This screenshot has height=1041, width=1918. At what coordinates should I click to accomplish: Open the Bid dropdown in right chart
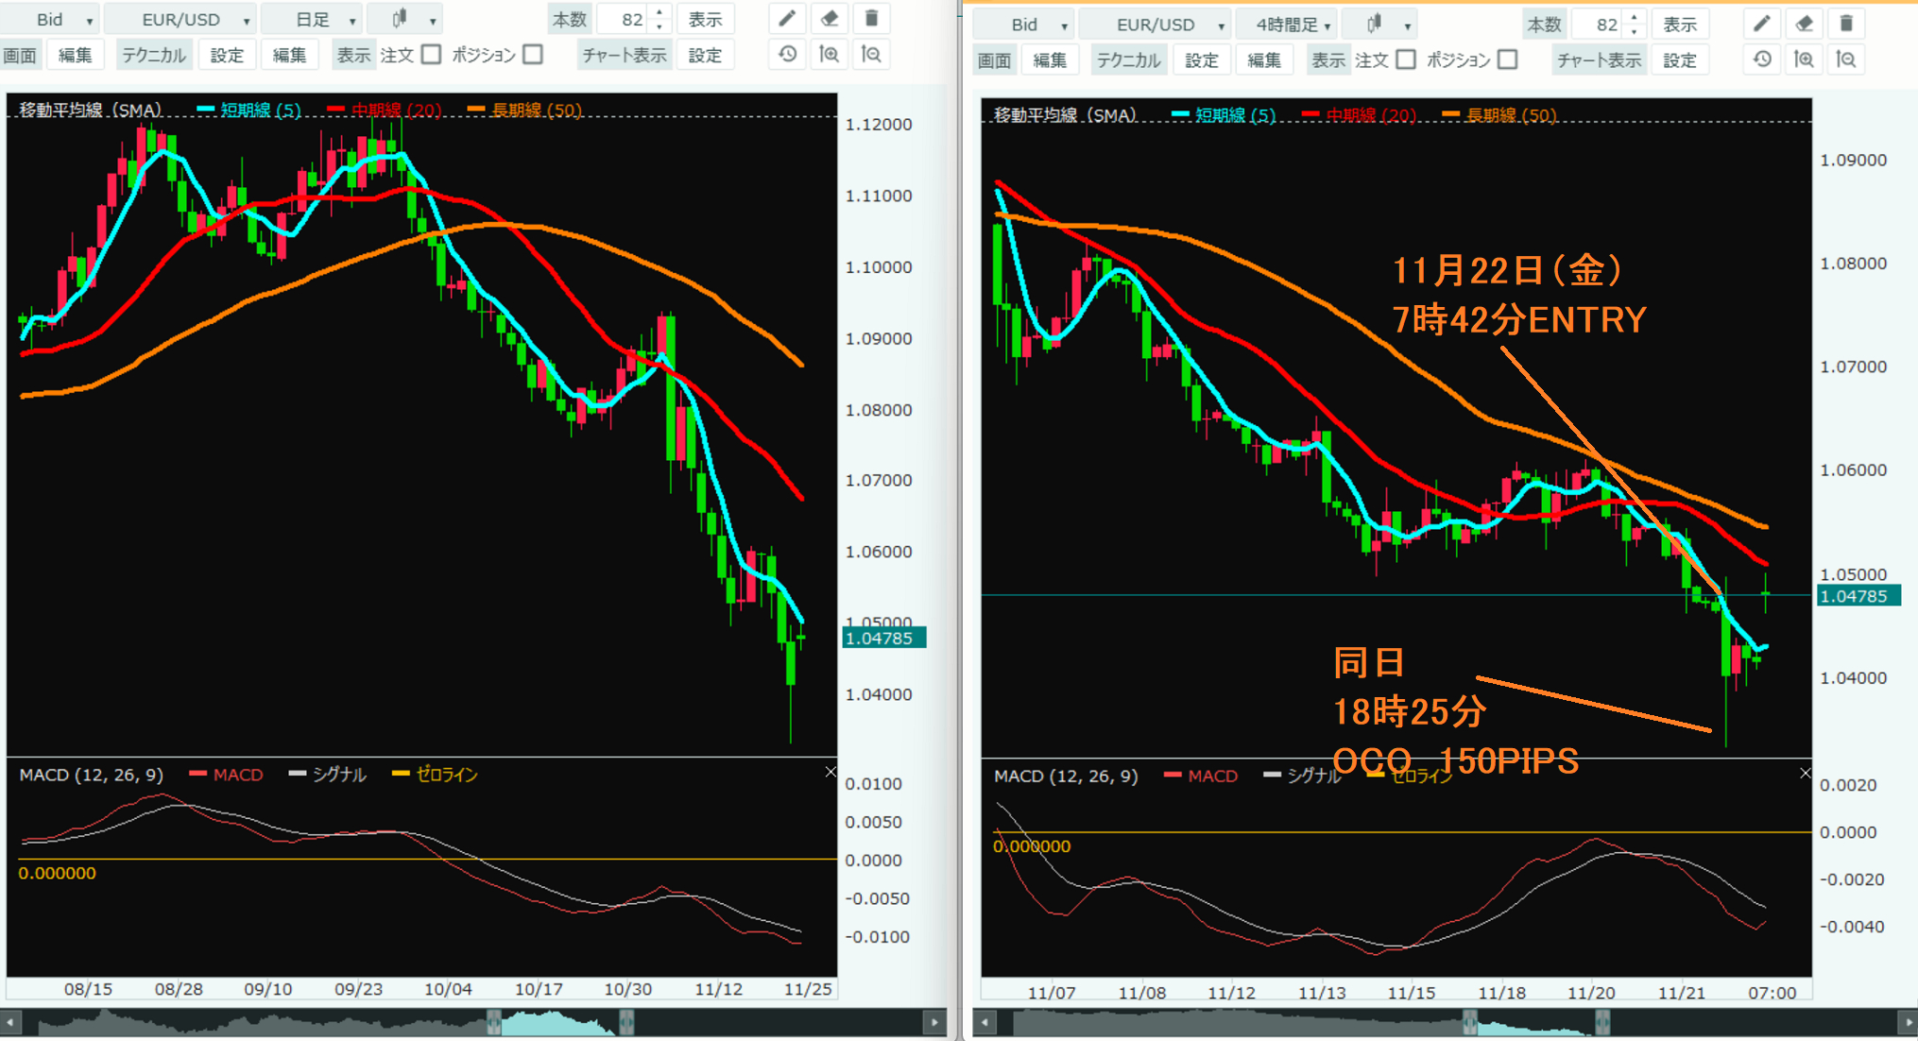click(1024, 24)
